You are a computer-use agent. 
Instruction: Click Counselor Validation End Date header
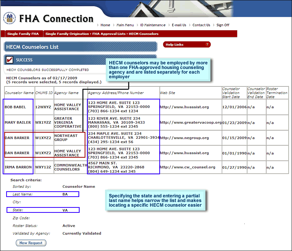click(x=256, y=93)
